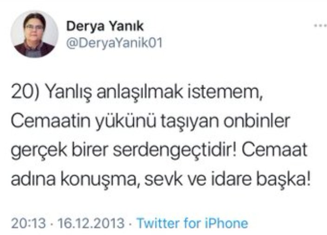Image resolution: width=327 pixels, height=235 pixels.
Task: Click the first line "Yanlış anlaşılmak istemem,"
Action: (154, 92)
